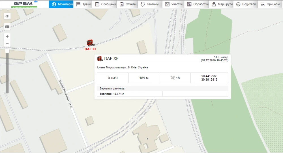Switch to the Обработки tab
Screen dimensions: 283x153
(198, 4)
